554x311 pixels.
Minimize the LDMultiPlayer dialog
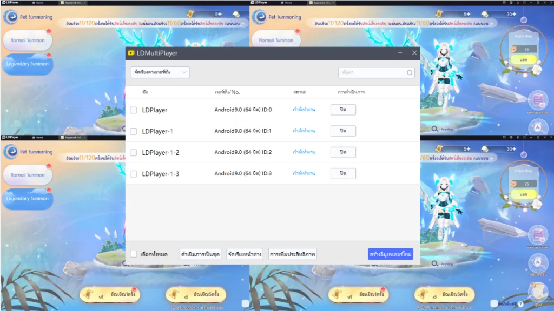400,53
